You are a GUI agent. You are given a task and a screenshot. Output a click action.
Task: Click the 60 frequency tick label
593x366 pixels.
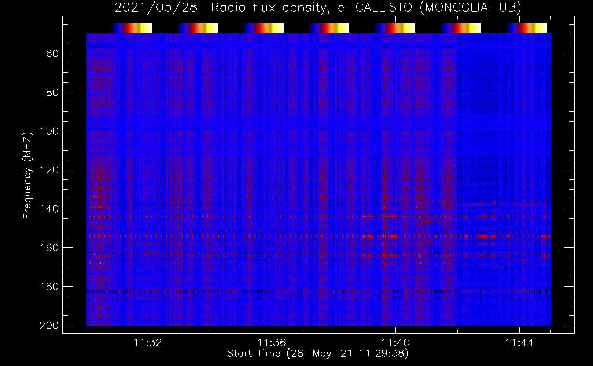[52, 54]
